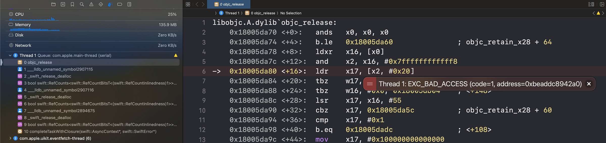The height and width of the screenshot is (143, 606).
Task: Open the Project navigator folder icon
Action: (x=53, y=4)
